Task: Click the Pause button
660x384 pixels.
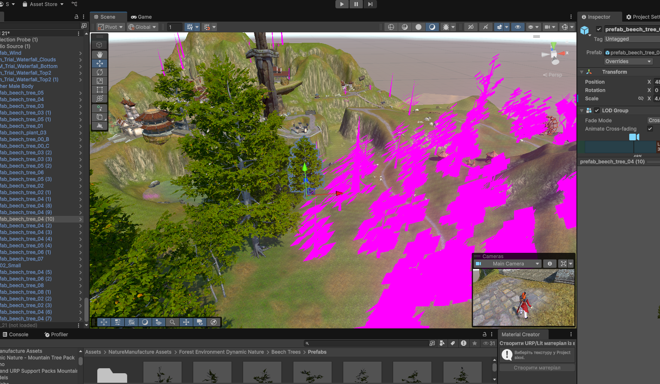Action: pyautogui.click(x=356, y=4)
